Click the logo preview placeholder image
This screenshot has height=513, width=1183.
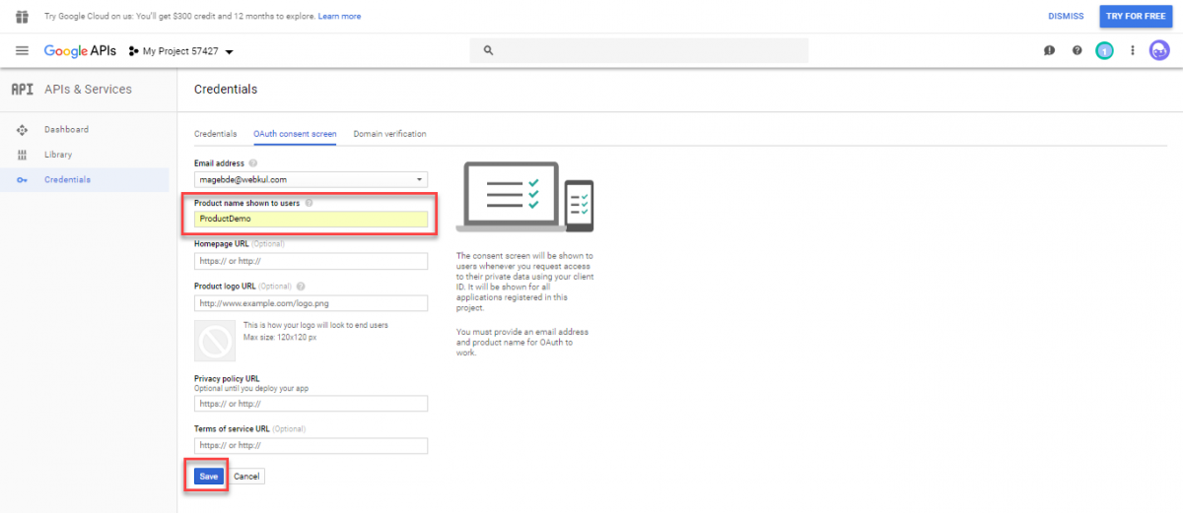pos(214,340)
